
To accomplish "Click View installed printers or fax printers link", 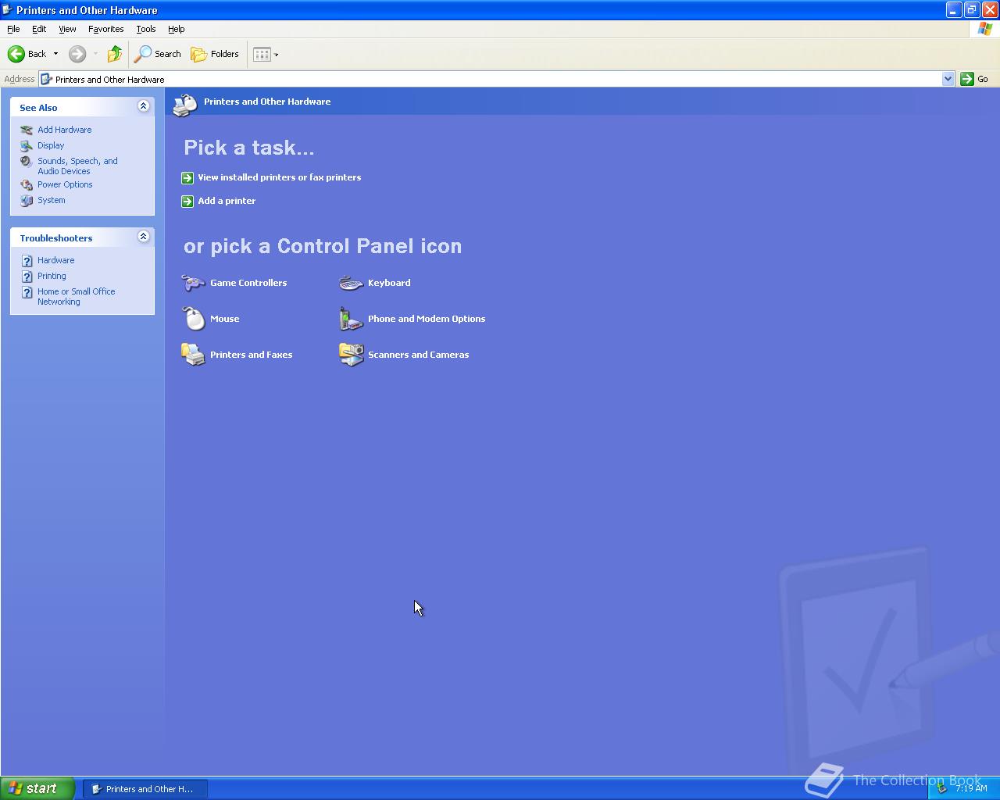I will click(279, 177).
